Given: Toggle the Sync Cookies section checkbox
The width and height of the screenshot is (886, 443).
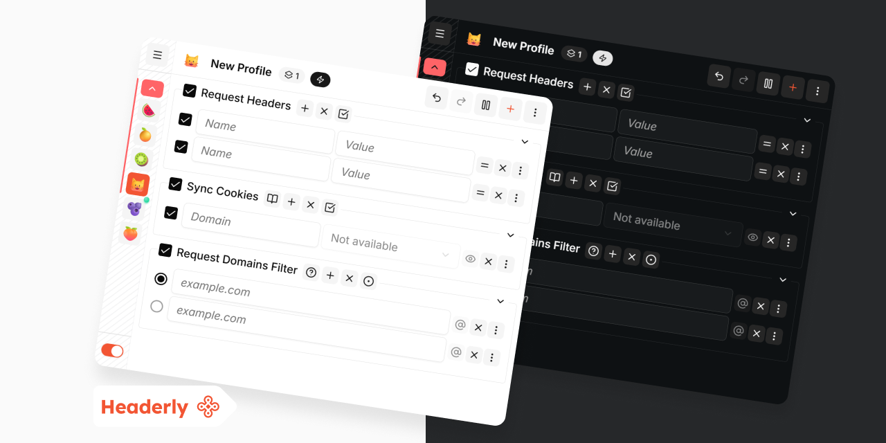Looking at the screenshot, I should click(175, 184).
